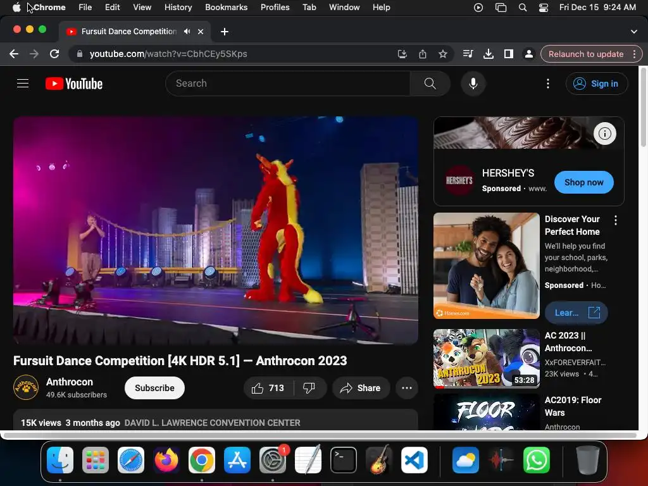Go back in browser history
The image size is (648, 486).
coord(14,54)
